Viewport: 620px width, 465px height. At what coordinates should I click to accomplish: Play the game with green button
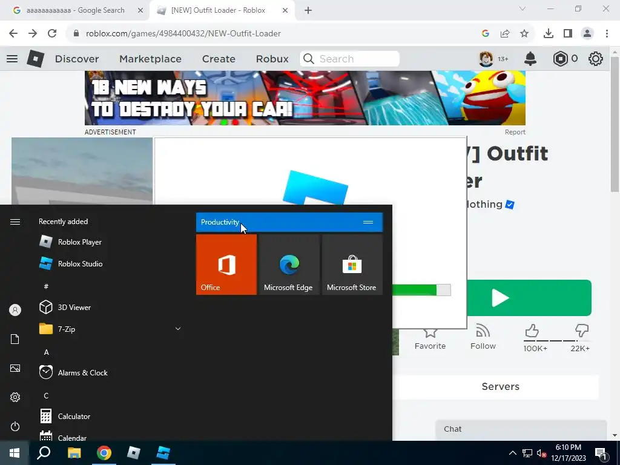point(529,298)
